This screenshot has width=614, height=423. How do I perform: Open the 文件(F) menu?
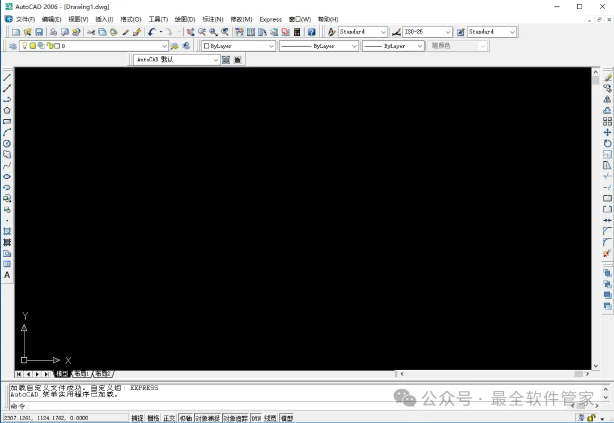[25, 19]
